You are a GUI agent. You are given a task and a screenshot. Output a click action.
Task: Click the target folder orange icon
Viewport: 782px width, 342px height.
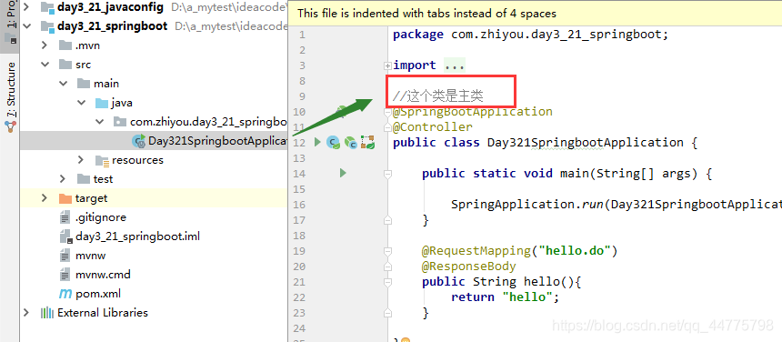(65, 198)
